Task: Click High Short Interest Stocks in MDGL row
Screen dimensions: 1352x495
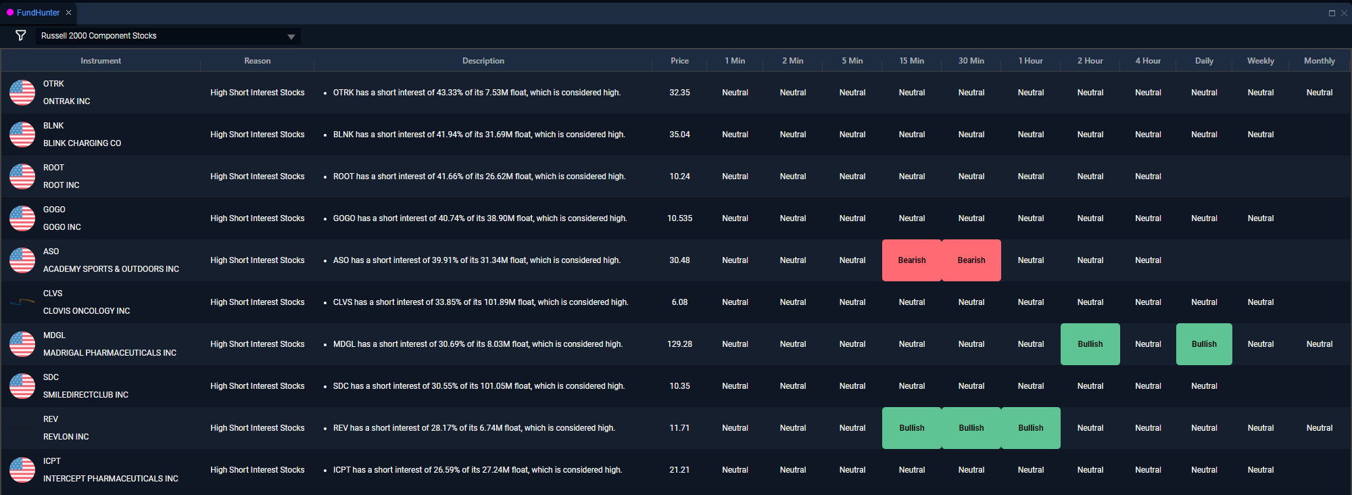Action: pos(258,344)
